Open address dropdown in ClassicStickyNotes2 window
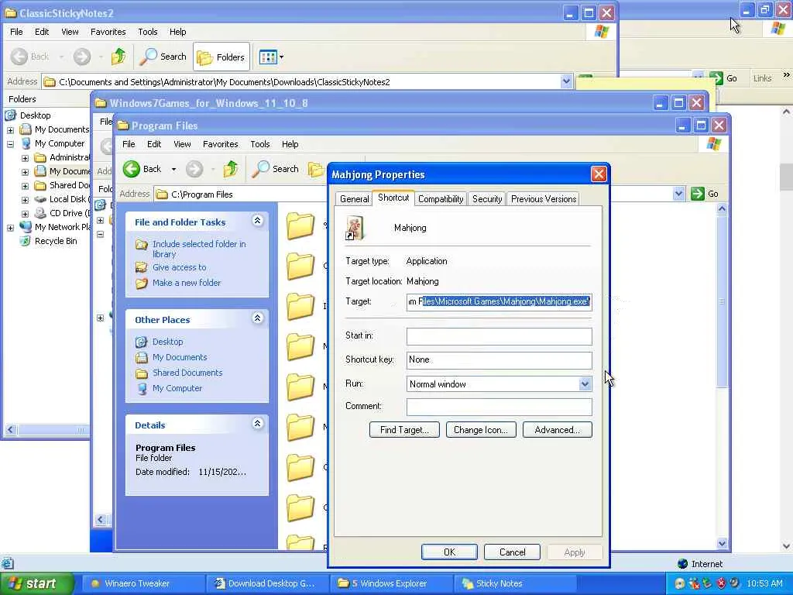Viewport: 793px width, 595px height. [566, 81]
